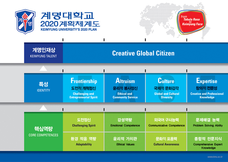
Task: Click '국제적 문화감각' under Culture
Action: (x=167, y=88)
